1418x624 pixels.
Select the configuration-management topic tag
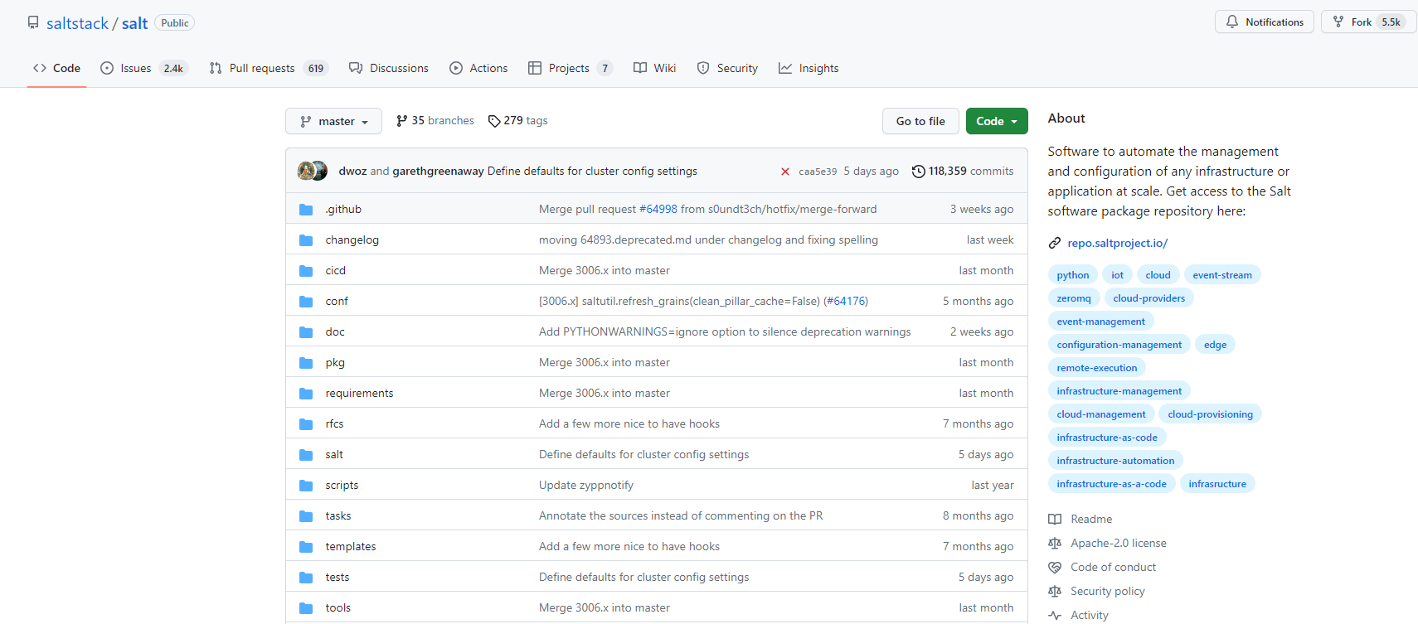(1119, 345)
